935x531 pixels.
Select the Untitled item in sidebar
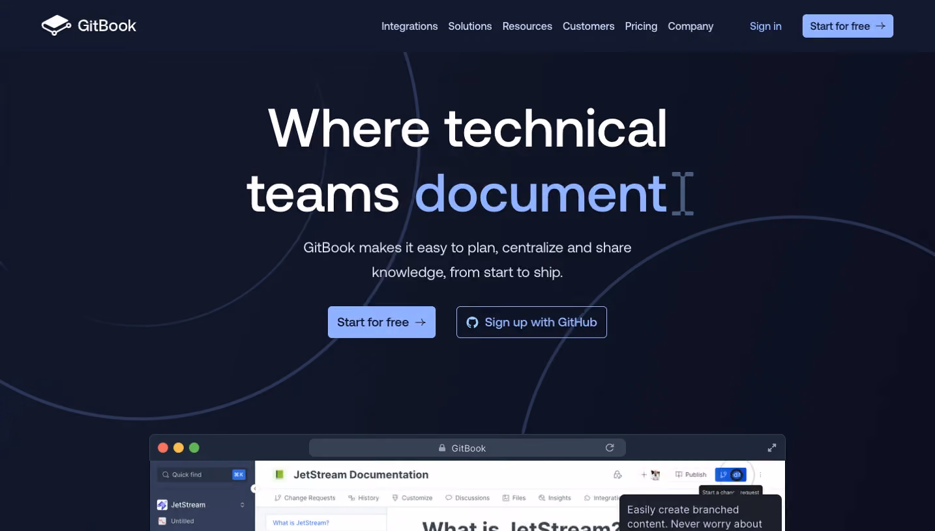176,521
